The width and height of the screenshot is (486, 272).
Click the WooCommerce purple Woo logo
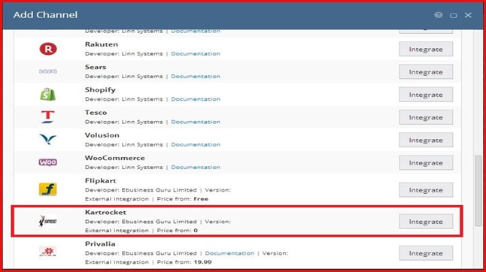click(47, 162)
